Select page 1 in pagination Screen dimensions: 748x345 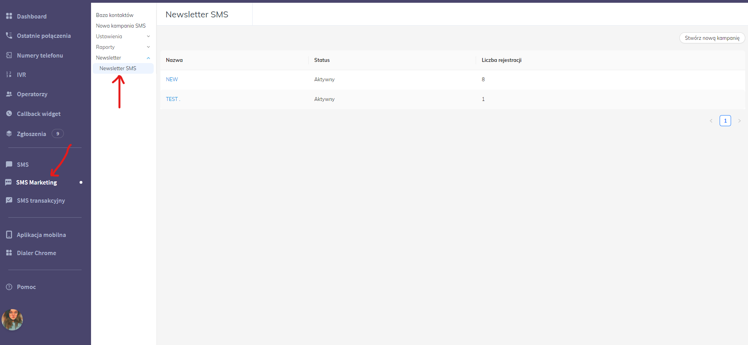(x=725, y=121)
